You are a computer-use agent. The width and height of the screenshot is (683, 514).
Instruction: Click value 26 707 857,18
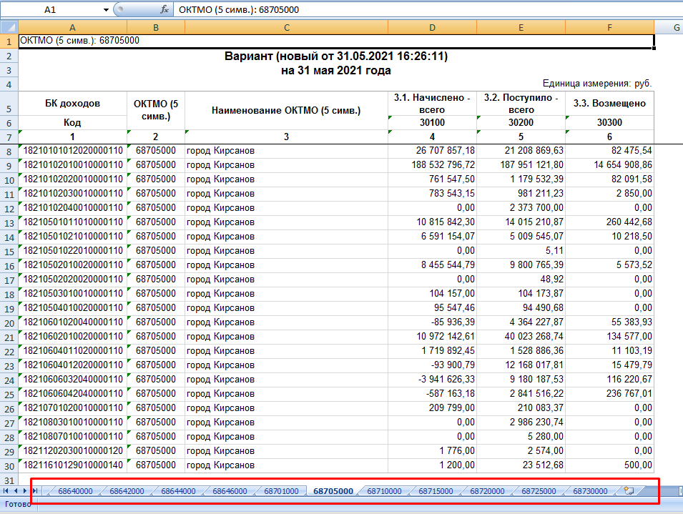[x=445, y=151]
